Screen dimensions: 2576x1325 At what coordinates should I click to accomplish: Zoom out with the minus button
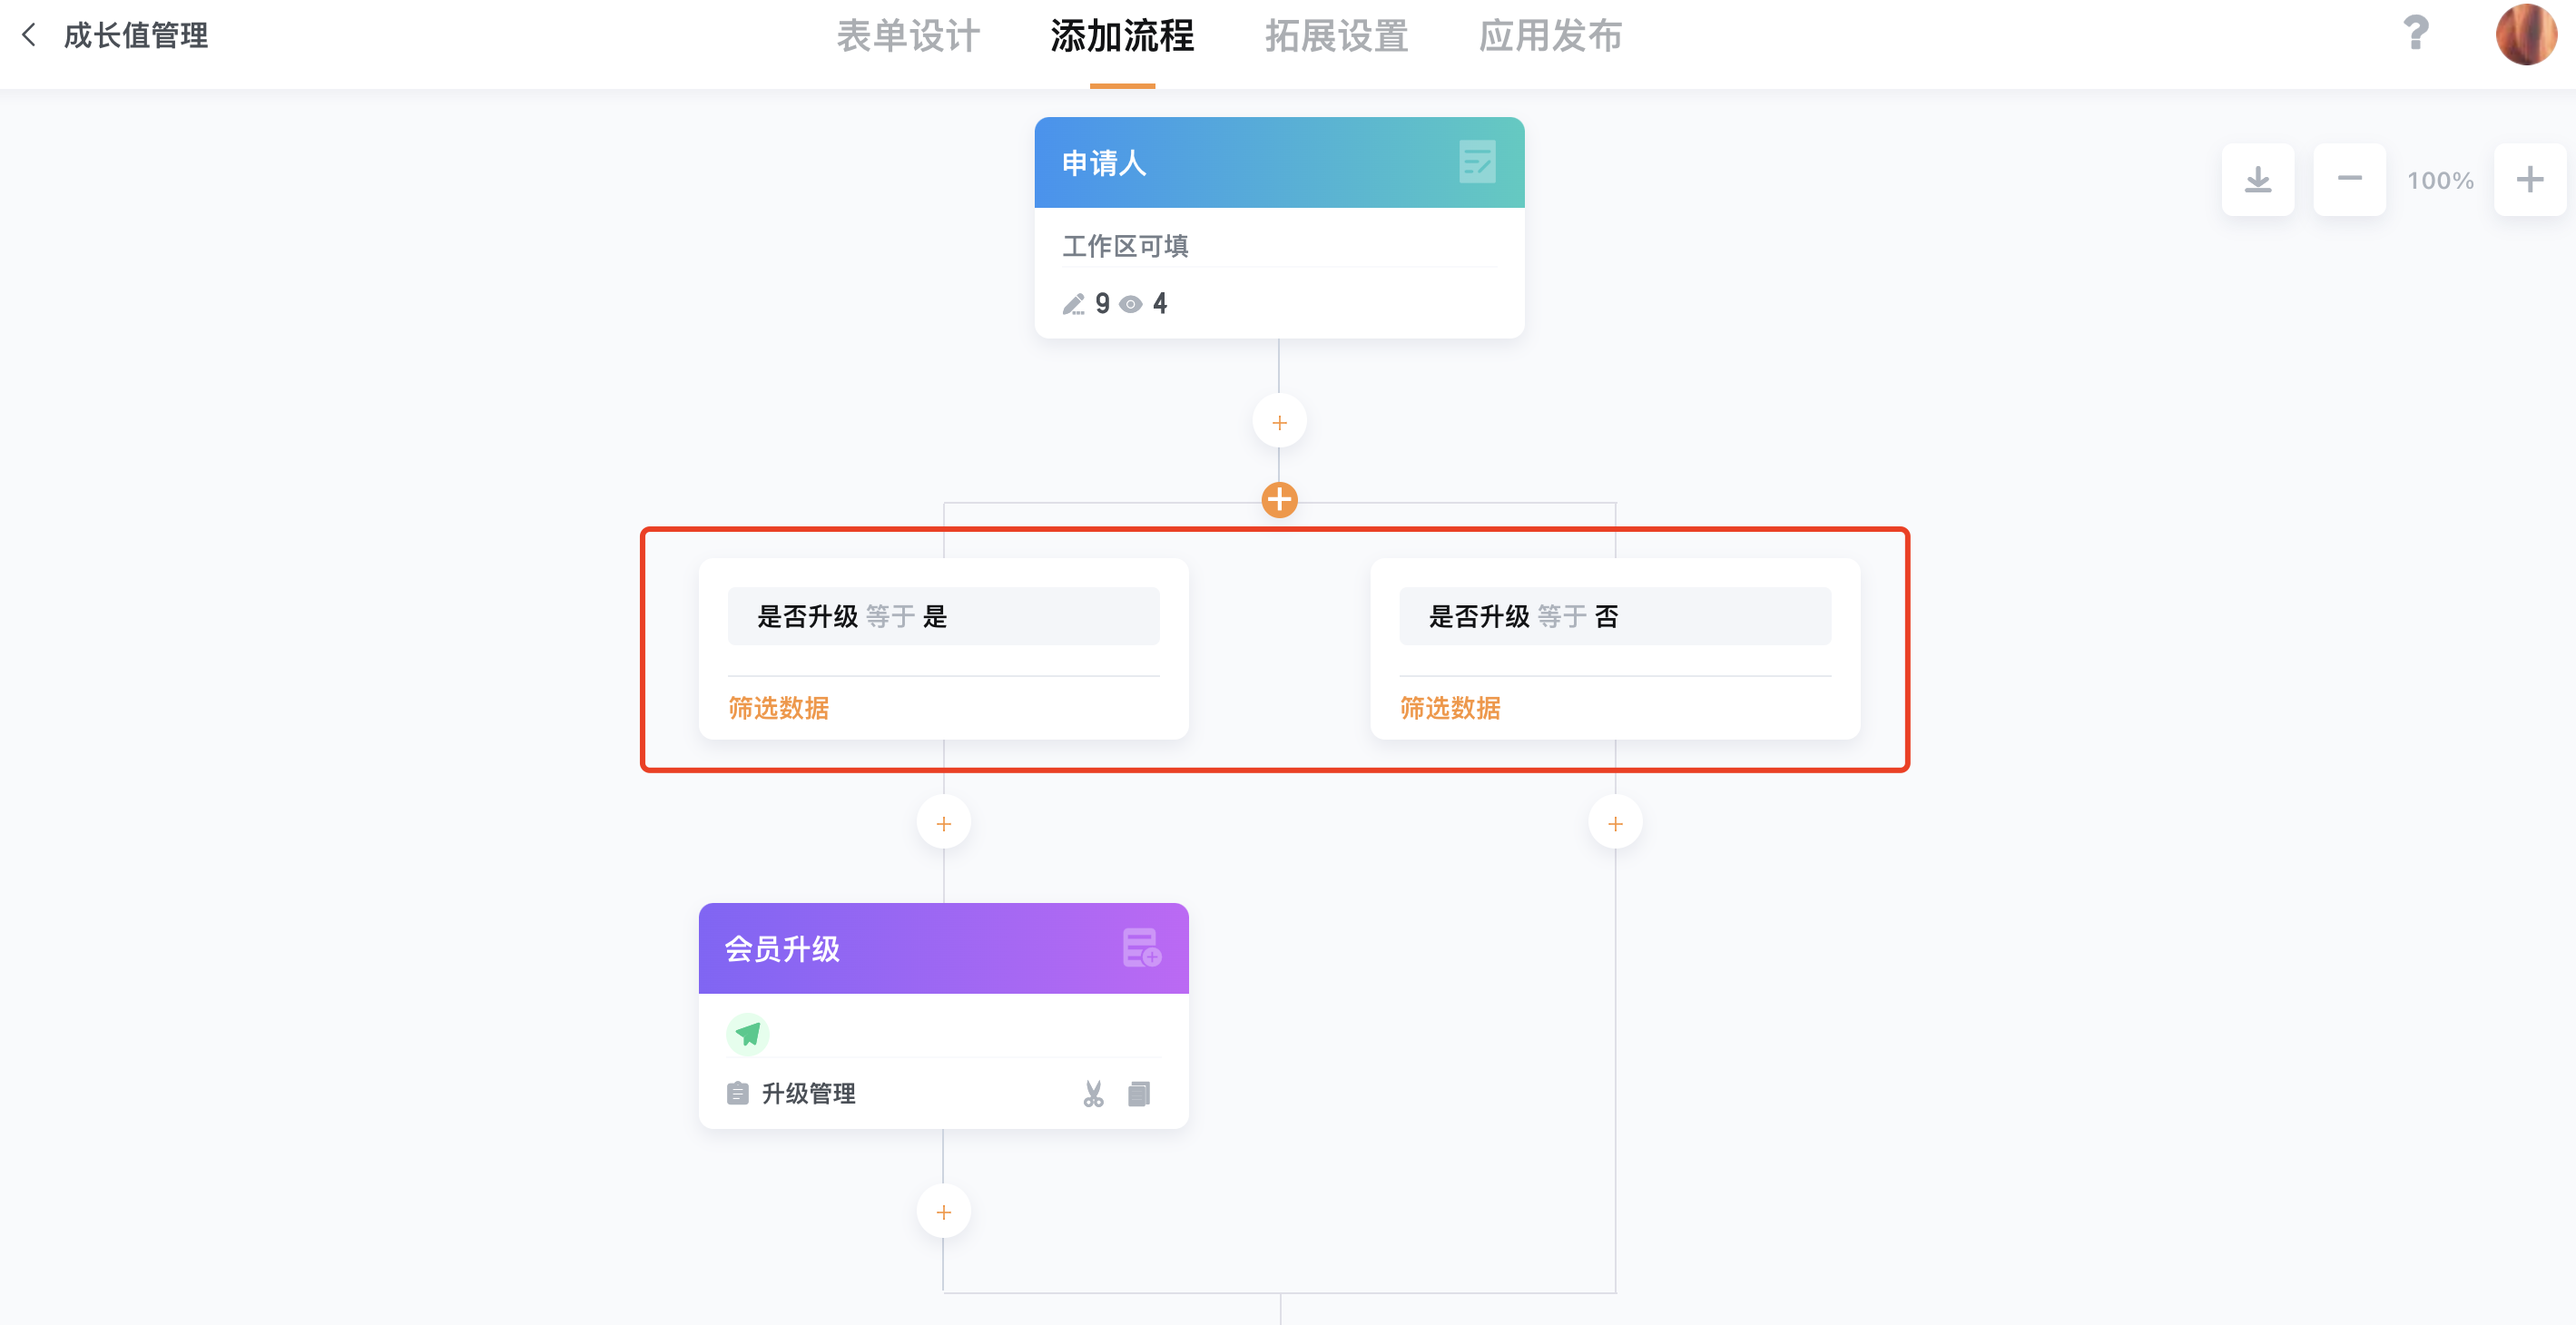pos(2349,180)
